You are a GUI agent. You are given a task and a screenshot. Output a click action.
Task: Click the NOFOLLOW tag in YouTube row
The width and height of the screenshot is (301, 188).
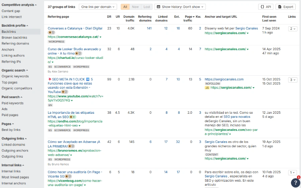212,84
